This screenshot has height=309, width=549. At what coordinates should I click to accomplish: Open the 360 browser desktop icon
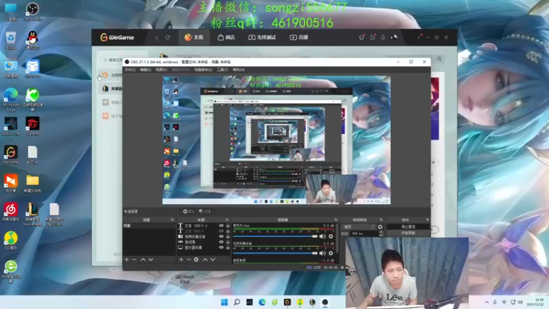11,271
